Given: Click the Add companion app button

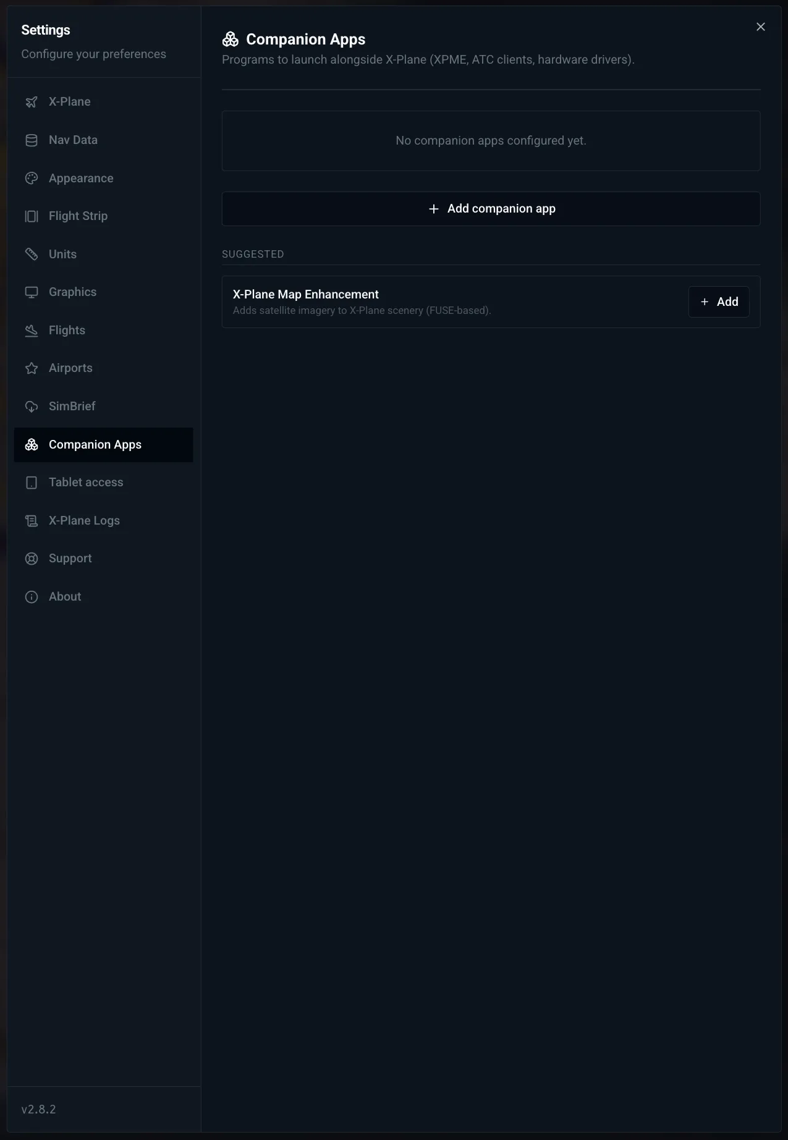Looking at the screenshot, I should tap(491, 209).
